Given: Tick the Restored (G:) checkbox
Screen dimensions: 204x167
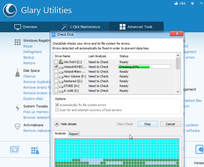Looking at the screenshot, I should click(56, 81).
